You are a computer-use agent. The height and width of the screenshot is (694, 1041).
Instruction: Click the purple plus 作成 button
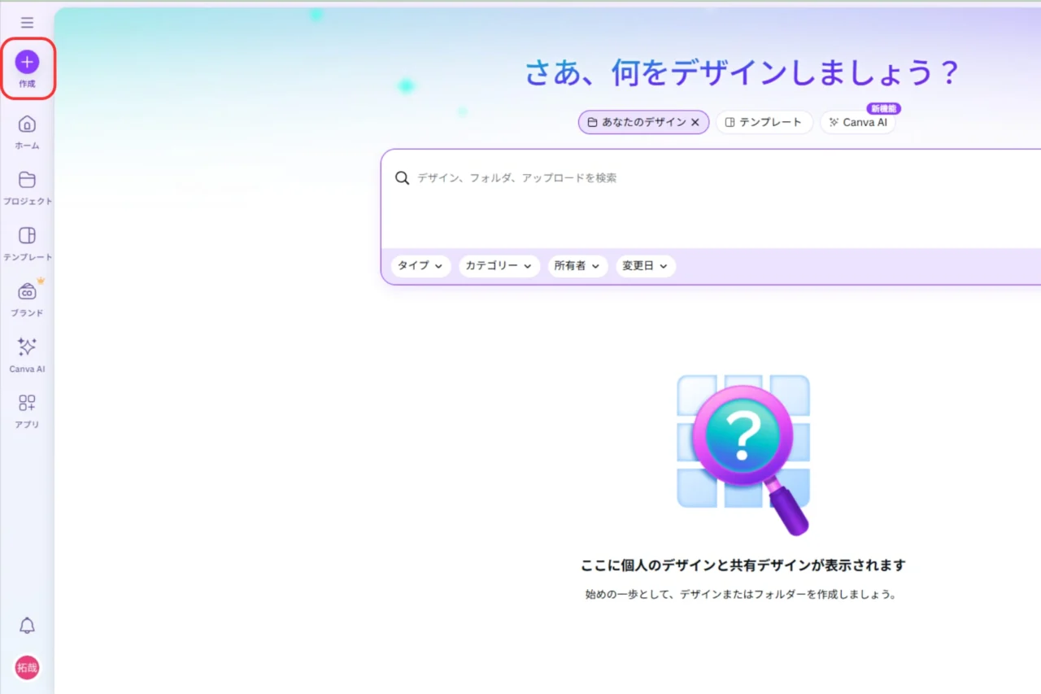(x=27, y=62)
